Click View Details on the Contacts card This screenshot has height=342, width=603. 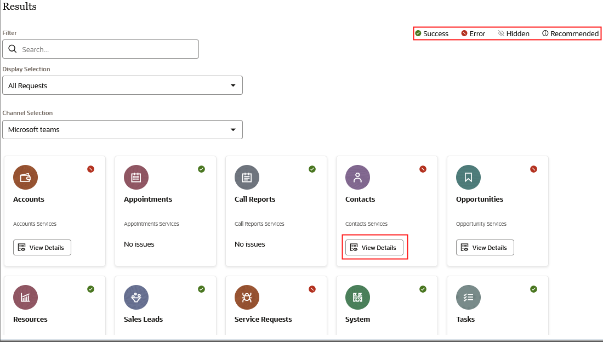(x=374, y=247)
